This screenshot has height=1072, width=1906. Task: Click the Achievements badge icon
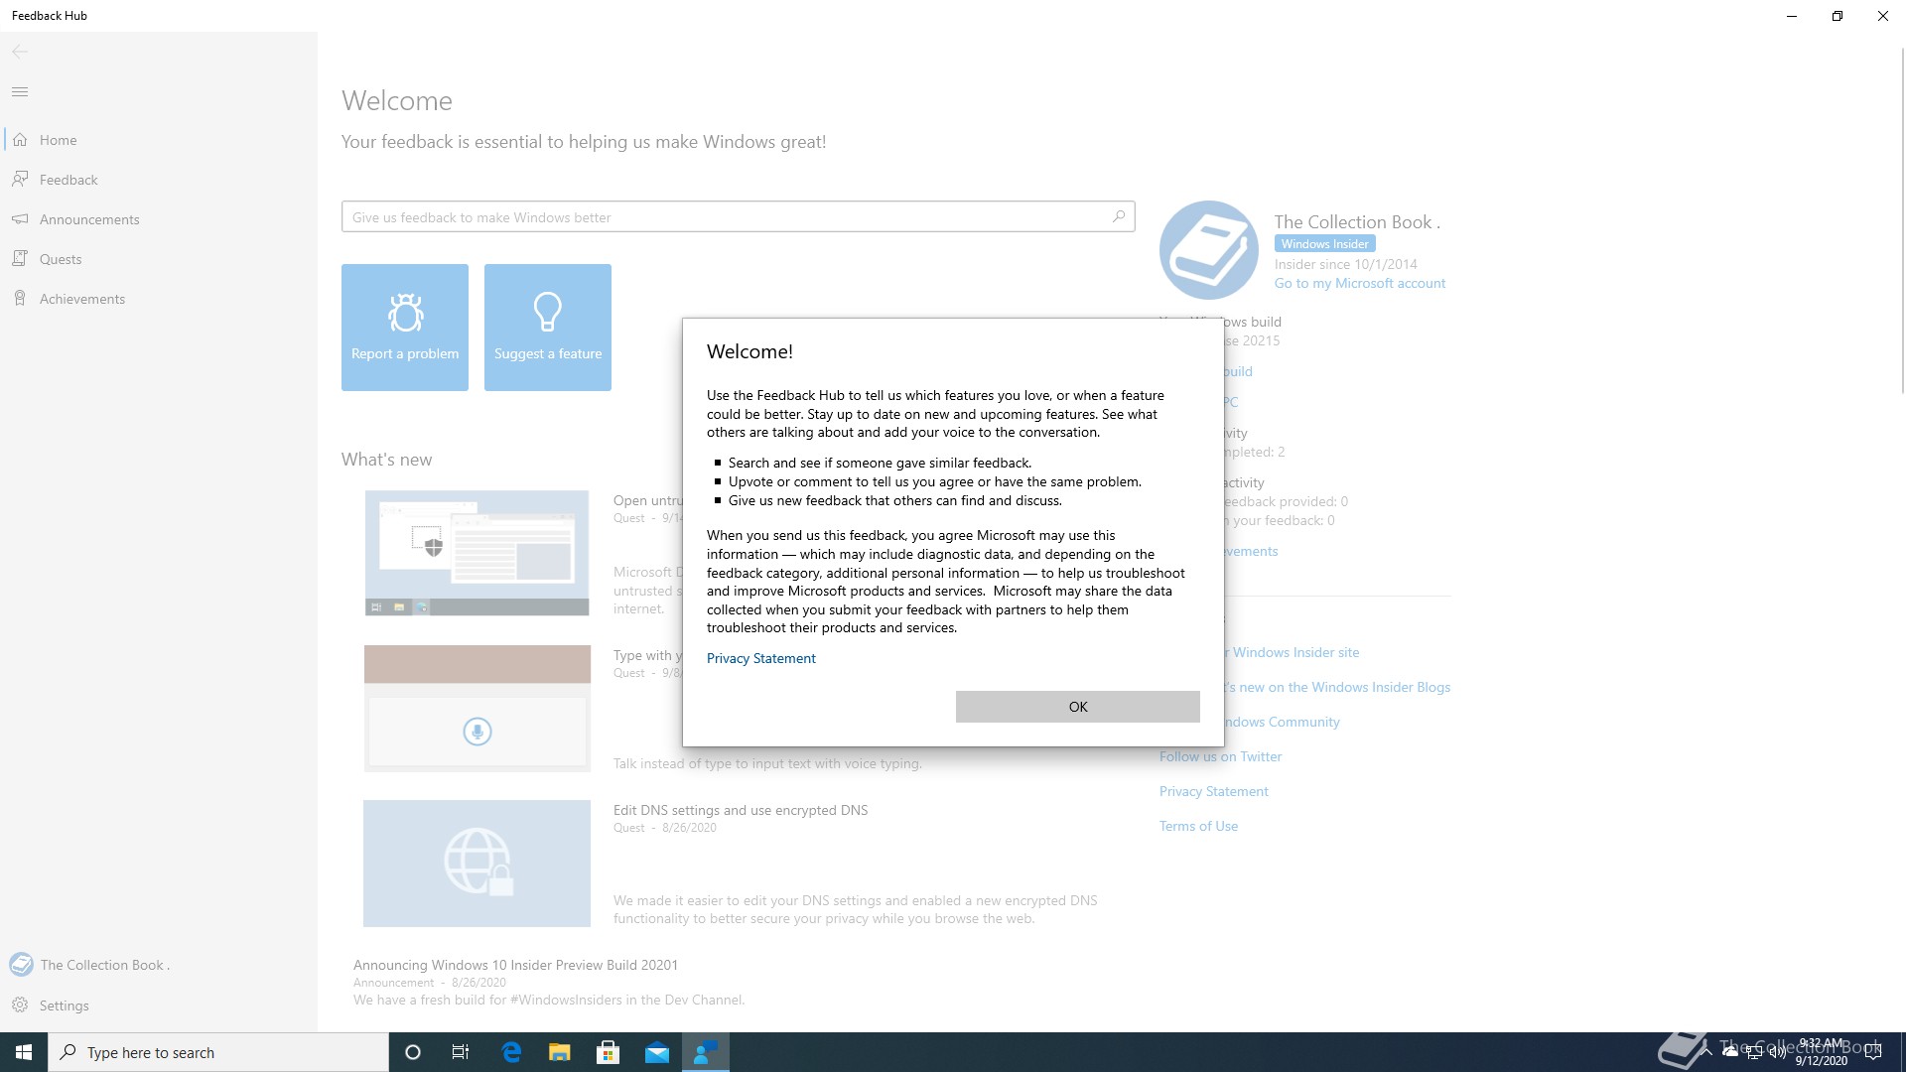[20, 299]
